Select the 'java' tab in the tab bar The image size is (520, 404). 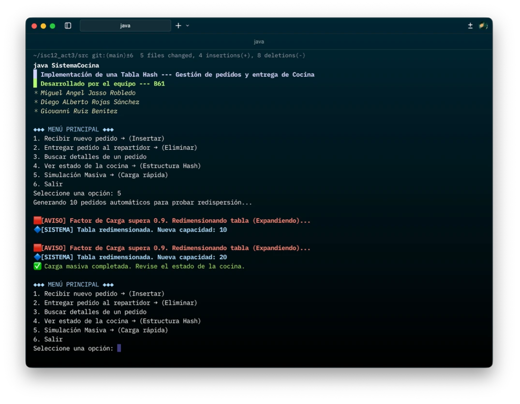point(125,26)
